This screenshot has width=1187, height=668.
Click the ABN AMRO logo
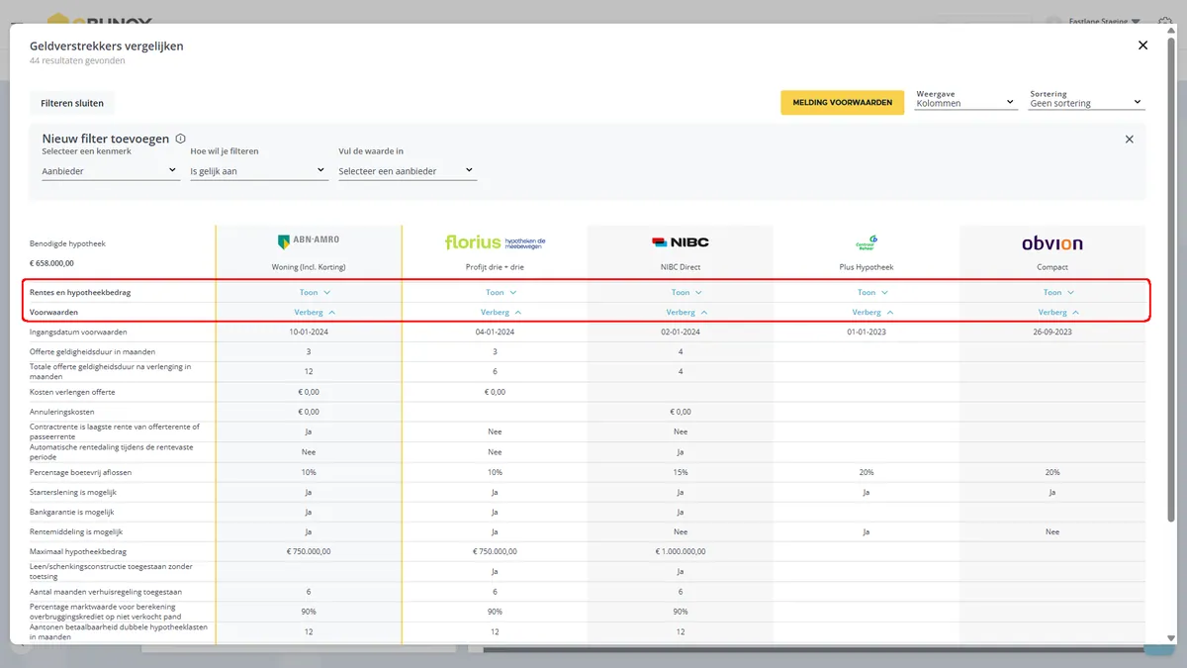click(309, 241)
